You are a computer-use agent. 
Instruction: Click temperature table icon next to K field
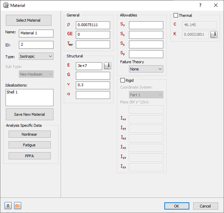[x=214, y=35]
